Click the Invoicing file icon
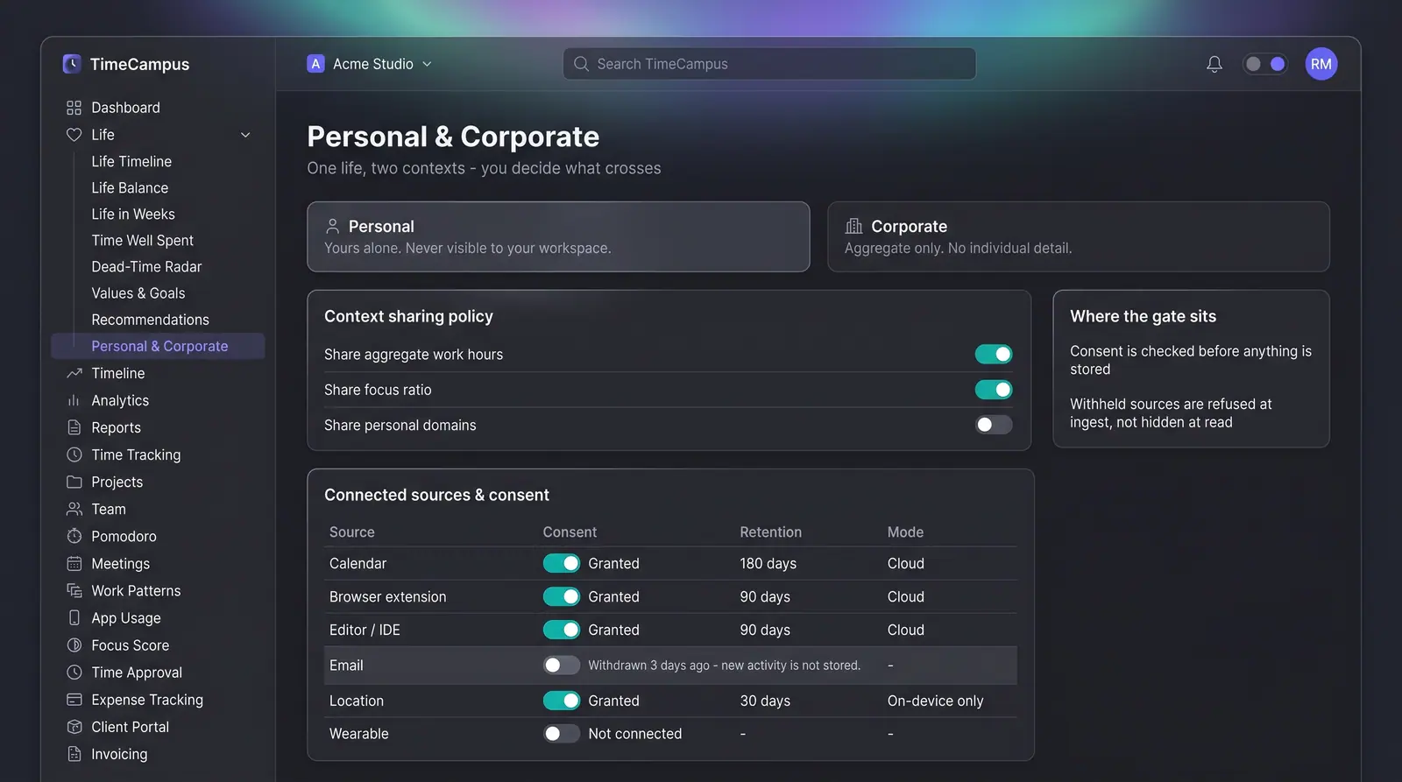The height and width of the screenshot is (782, 1402). [x=74, y=754]
